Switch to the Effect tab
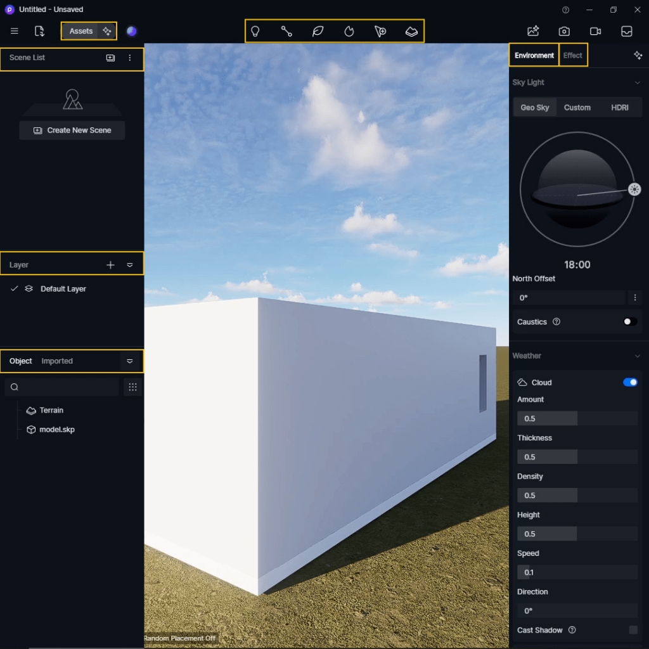 click(572, 56)
